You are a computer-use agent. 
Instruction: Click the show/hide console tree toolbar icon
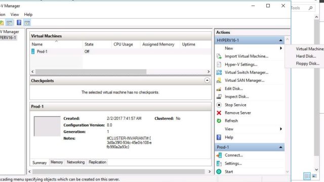click(9, 23)
